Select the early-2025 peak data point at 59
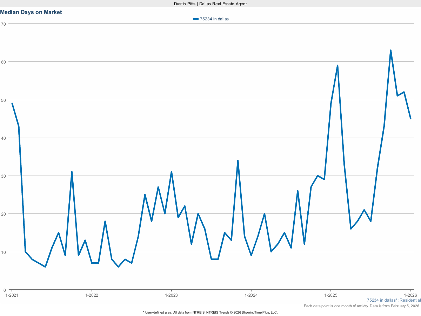The height and width of the screenshot is (316, 421). point(337,65)
